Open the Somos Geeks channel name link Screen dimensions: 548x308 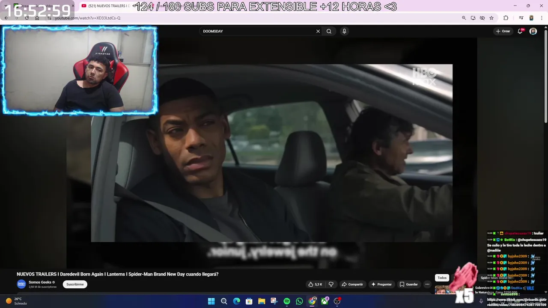pyautogui.click(x=40, y=282)
